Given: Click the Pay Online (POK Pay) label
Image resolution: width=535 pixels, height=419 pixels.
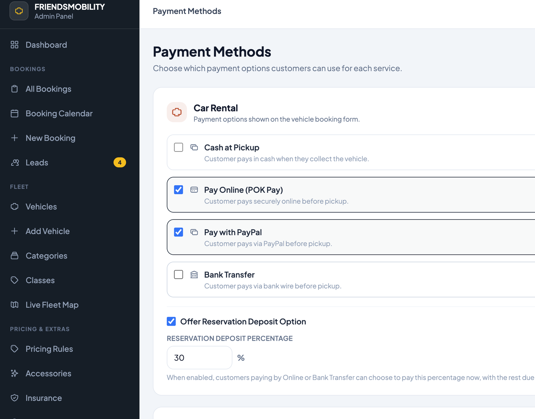Looking at the screenshot, I should (x=243, y=190).
